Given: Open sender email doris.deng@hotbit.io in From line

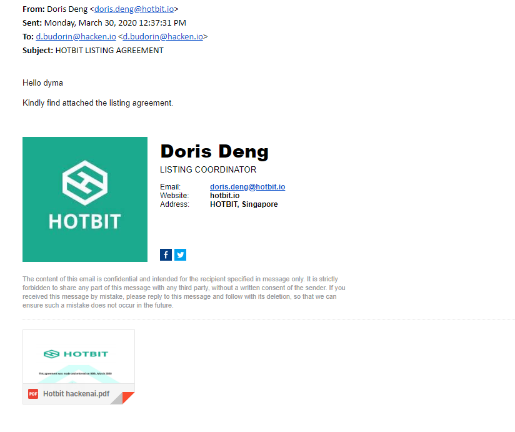Looking at the screenshot, I should point(134,9).
